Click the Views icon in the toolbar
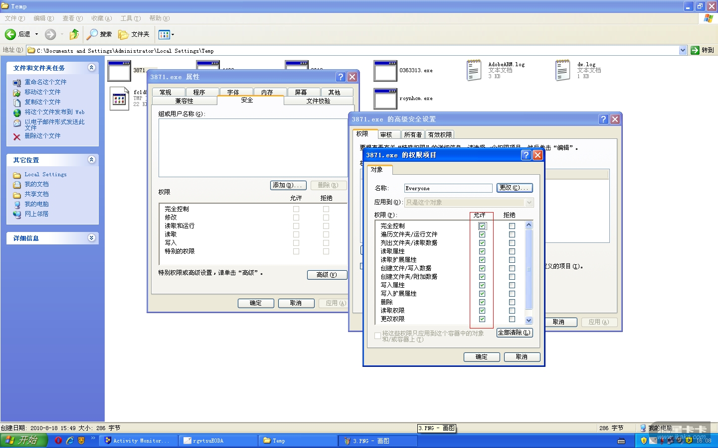 pyautogui.click(x=164, y=34)
